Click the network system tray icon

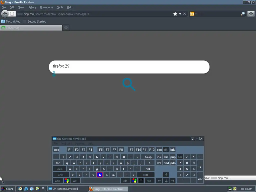tap(230, 189)
